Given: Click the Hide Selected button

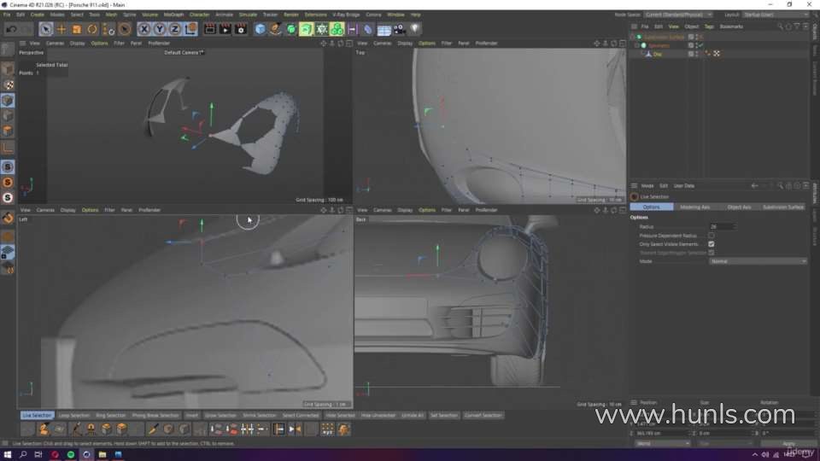Looking at the screenshot, I should pyautogui.click(x=341, y=416).
